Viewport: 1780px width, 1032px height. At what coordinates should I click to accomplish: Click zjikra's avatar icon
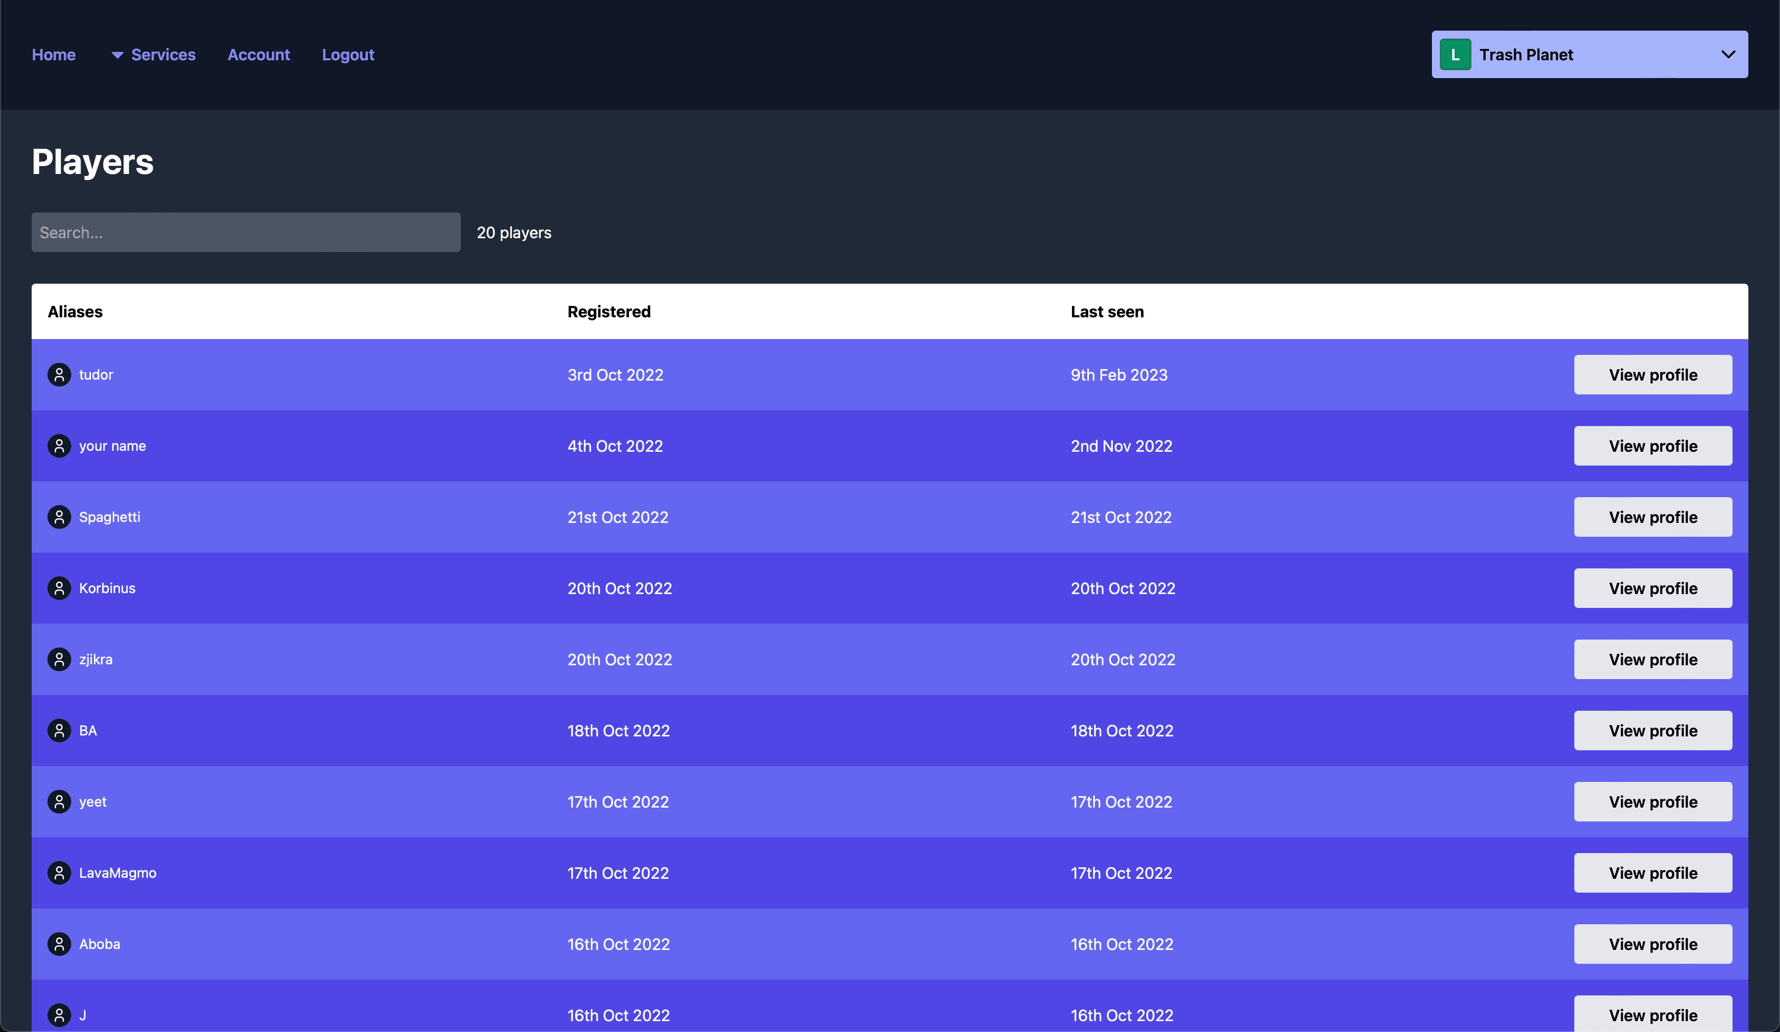pyautogui.click(x=59, y=658)
